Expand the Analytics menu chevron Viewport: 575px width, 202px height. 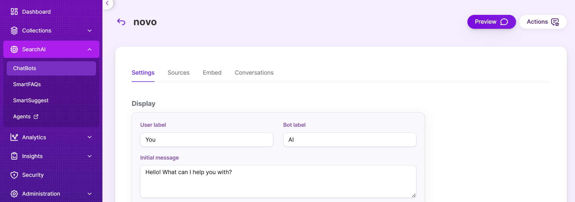point(90,137)
